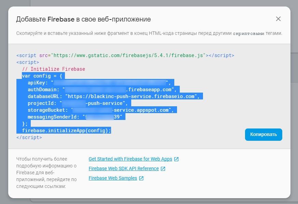Open Firebase Web SDK API Reference link
298x204 pixels.
(x=124, y=168)
